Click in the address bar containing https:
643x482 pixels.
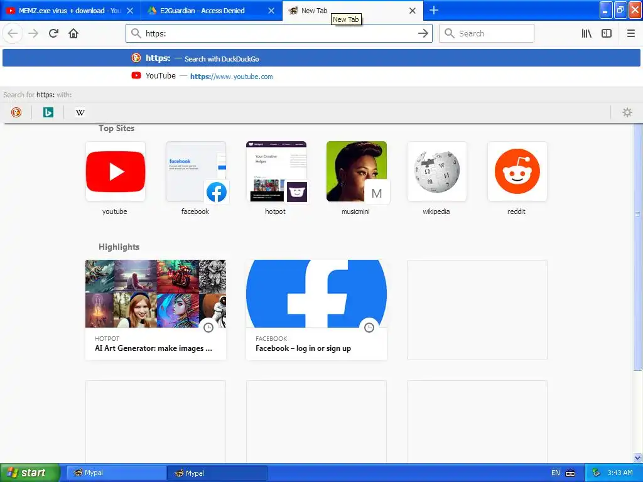pyautogui.click(x=279, y=33)
